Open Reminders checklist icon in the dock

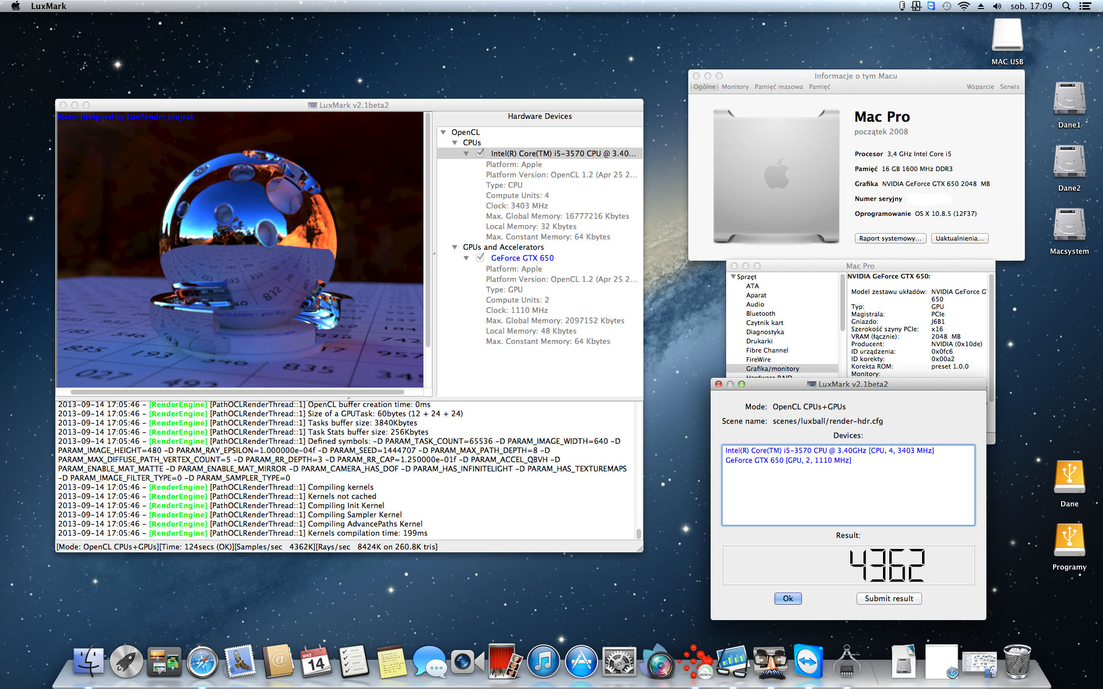(354, 661)
